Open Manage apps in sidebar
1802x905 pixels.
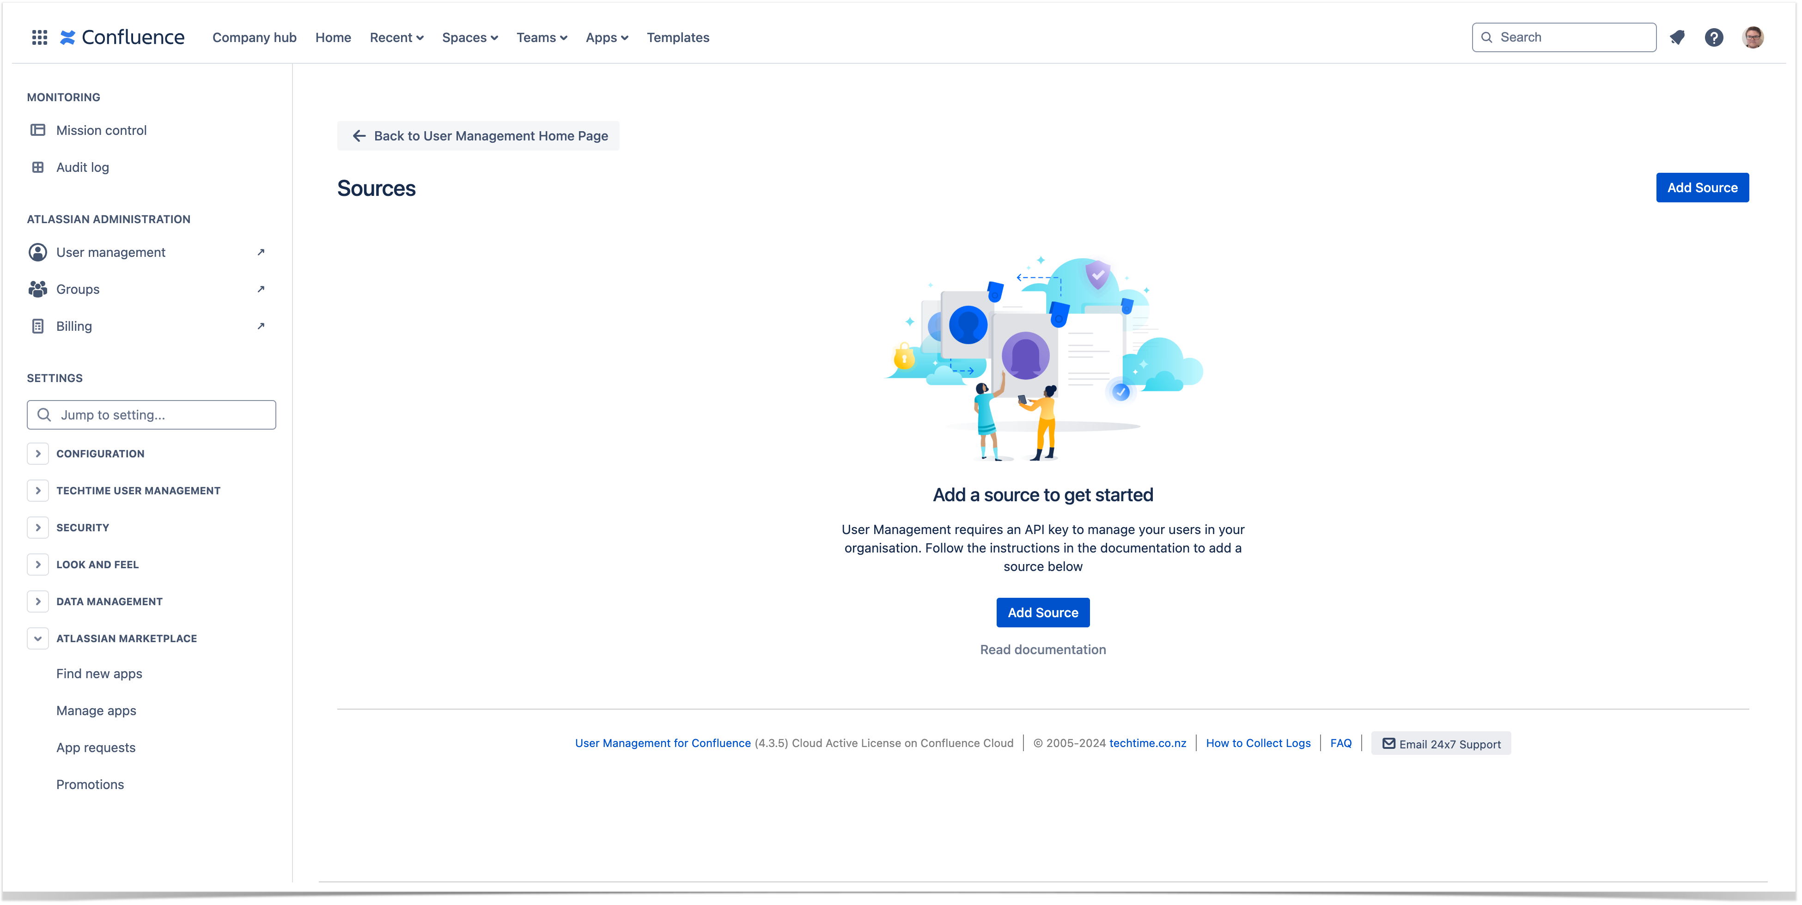[x=97, y=711]
